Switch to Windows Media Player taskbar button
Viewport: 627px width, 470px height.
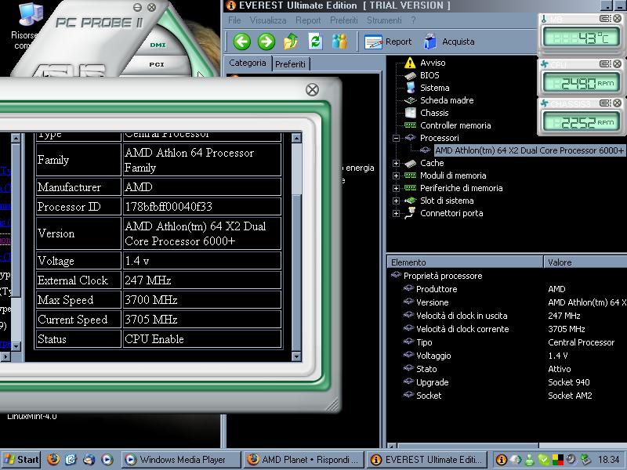[180, 460]
